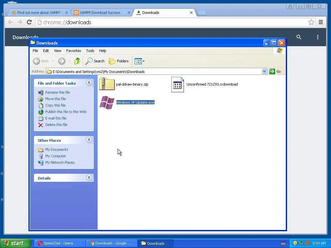The width and height of the screenshot is (331, 248).
Task: Click Chrome's back arrow
Action: coord(10,22)
